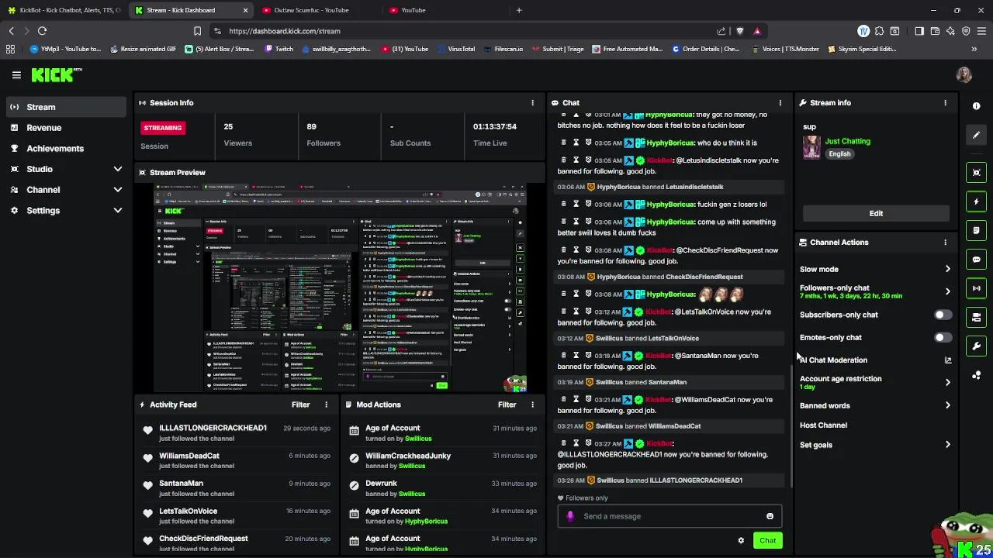Show more bookmarks via the overflow chevron
993x558 pixels.
[x=974, y=49]
